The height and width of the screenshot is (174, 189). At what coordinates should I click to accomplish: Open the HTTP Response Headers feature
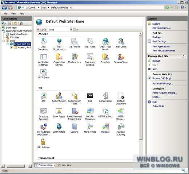click(121, 114)
